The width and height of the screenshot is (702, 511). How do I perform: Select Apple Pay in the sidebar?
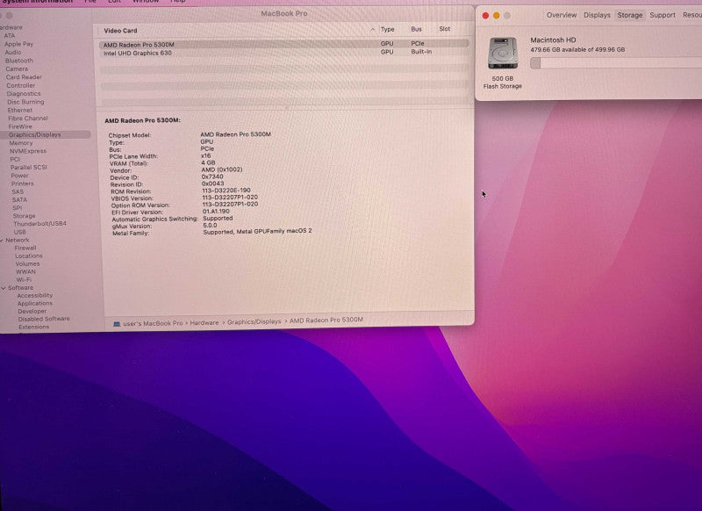coord(18,44)
